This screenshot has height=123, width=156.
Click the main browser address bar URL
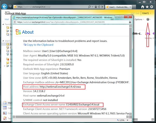point(47,6)
